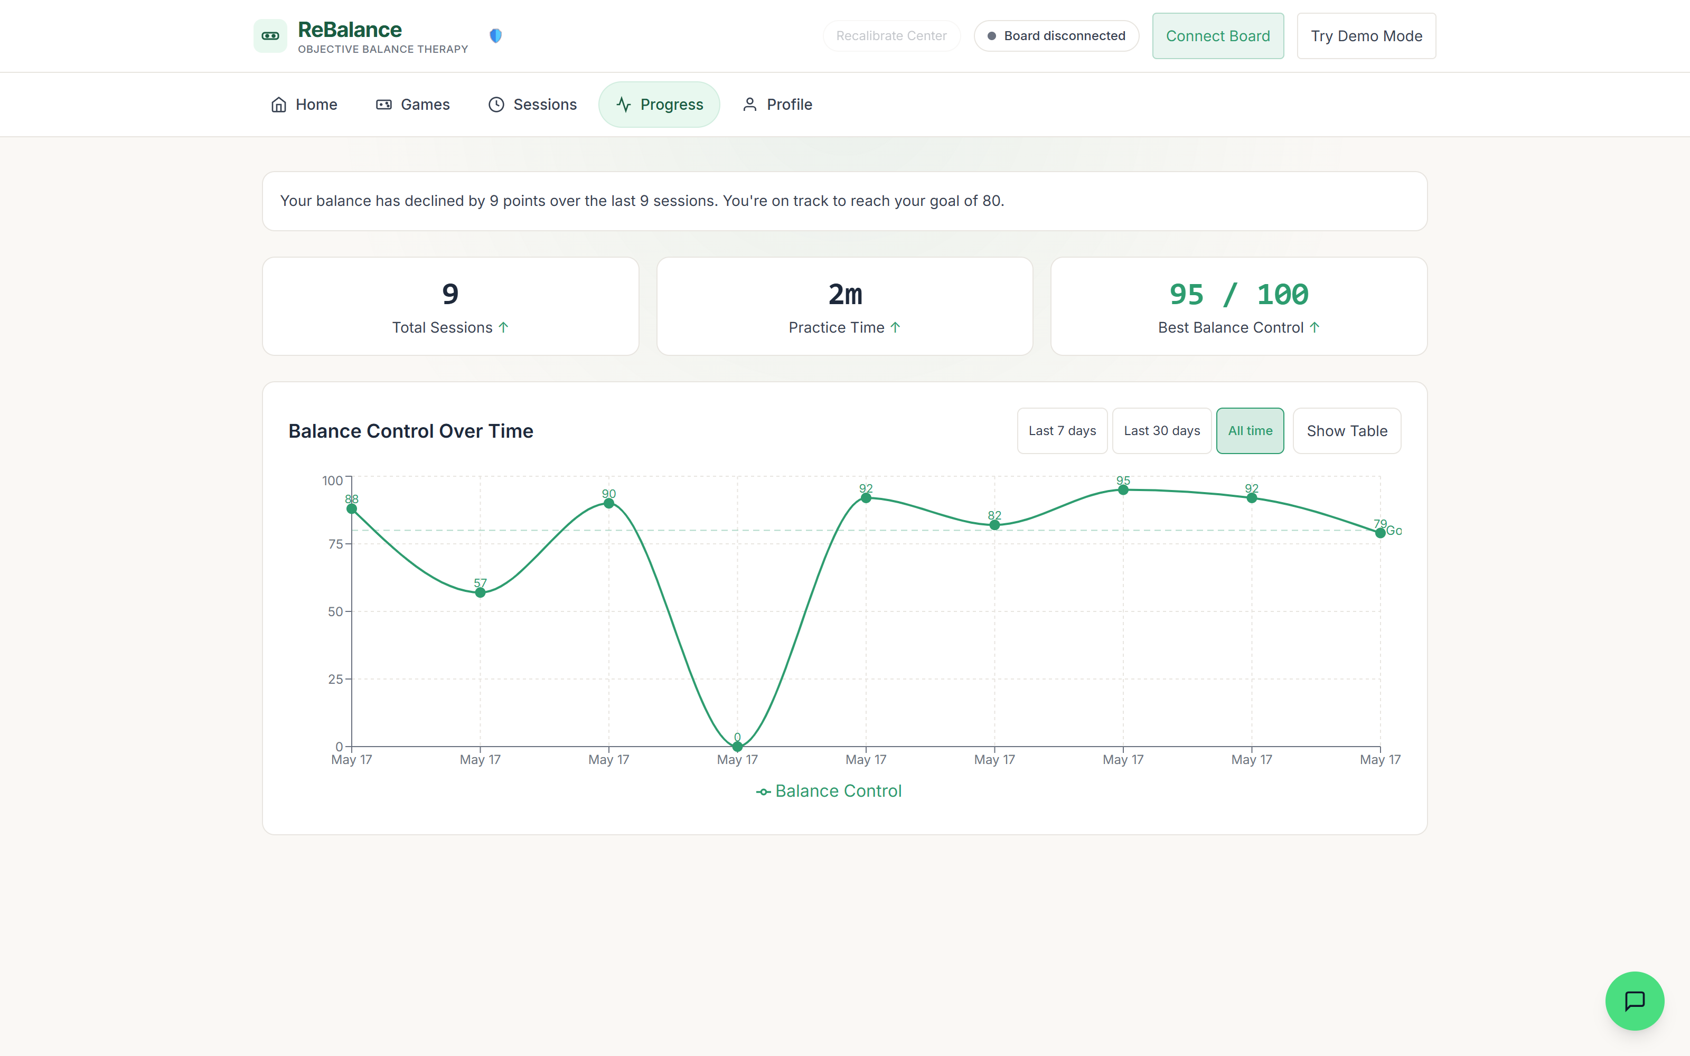
Task: Click the up arrow next to Practice Time
Action: [895, 327]
